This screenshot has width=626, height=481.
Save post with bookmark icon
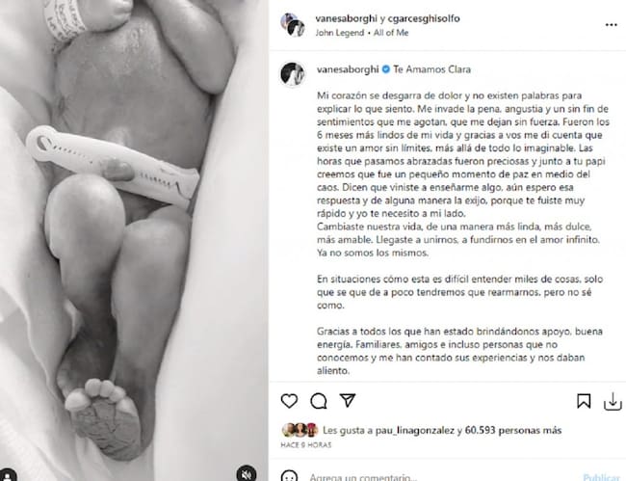(584, 401)
